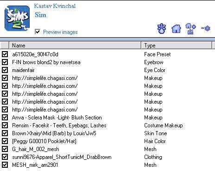The height and width of the screenshot is (171, 215).
Task: Sort the list by the Name column header
Action: pyautogui.click(x=75, y=46)
